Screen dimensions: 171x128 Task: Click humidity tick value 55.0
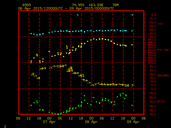(153, 93)
